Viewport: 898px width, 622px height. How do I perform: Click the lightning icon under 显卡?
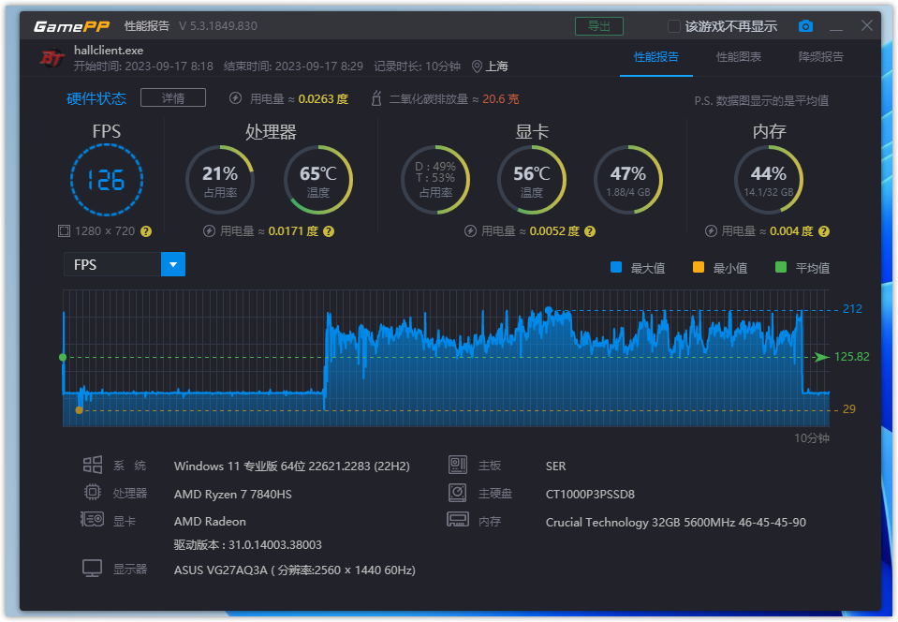tap(470, 230)
